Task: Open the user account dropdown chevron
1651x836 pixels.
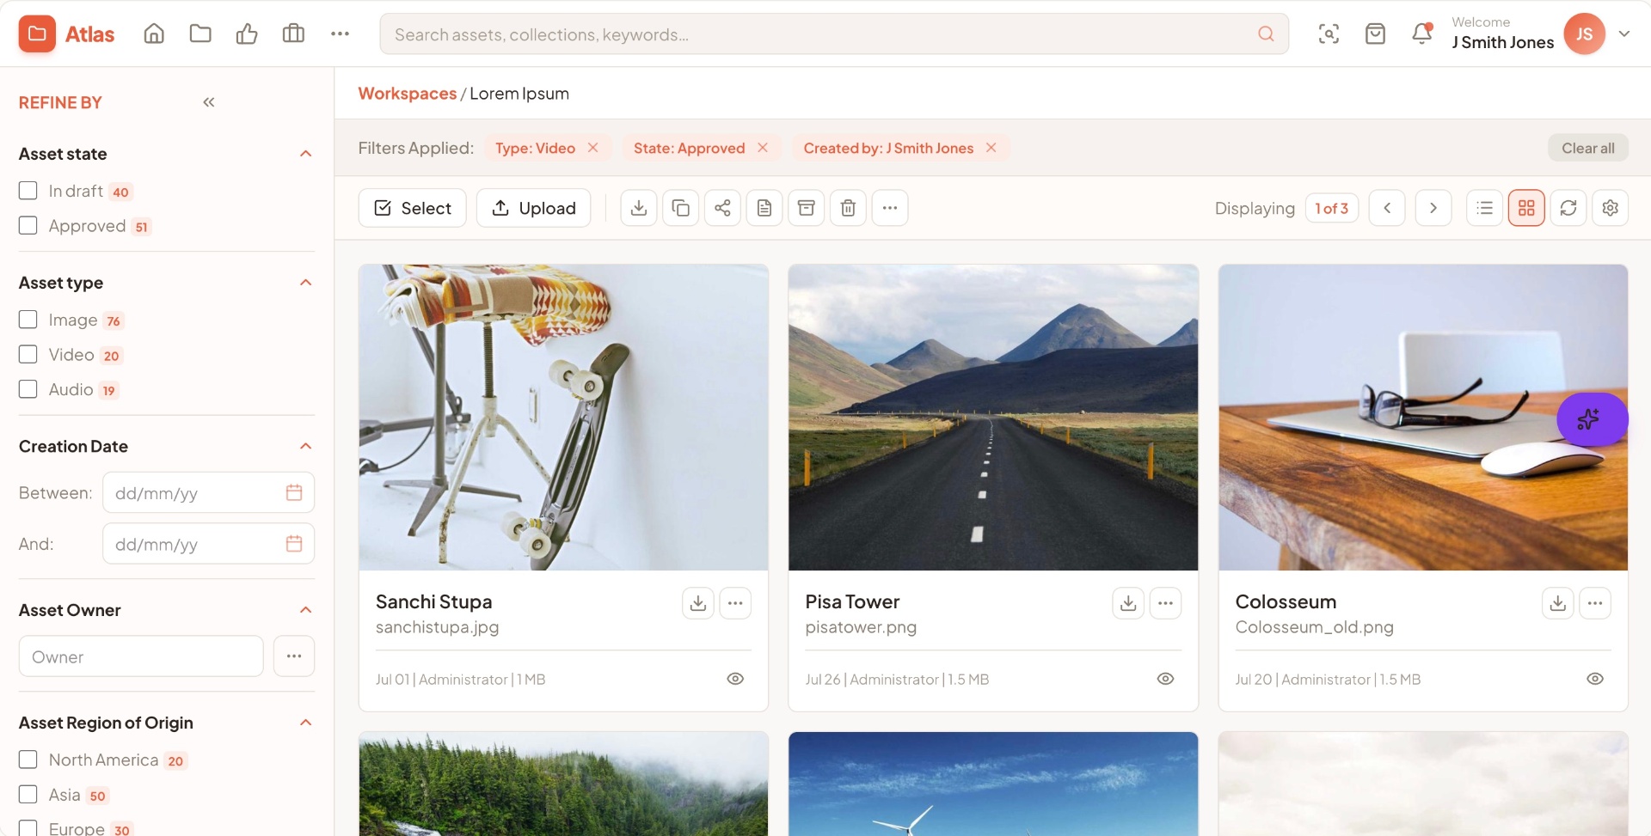Action: click(1624, 34)
